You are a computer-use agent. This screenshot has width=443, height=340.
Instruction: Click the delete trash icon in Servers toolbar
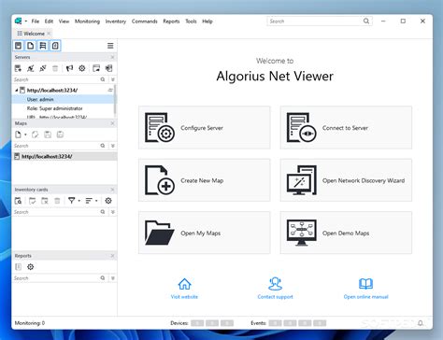tap(55, 68)
